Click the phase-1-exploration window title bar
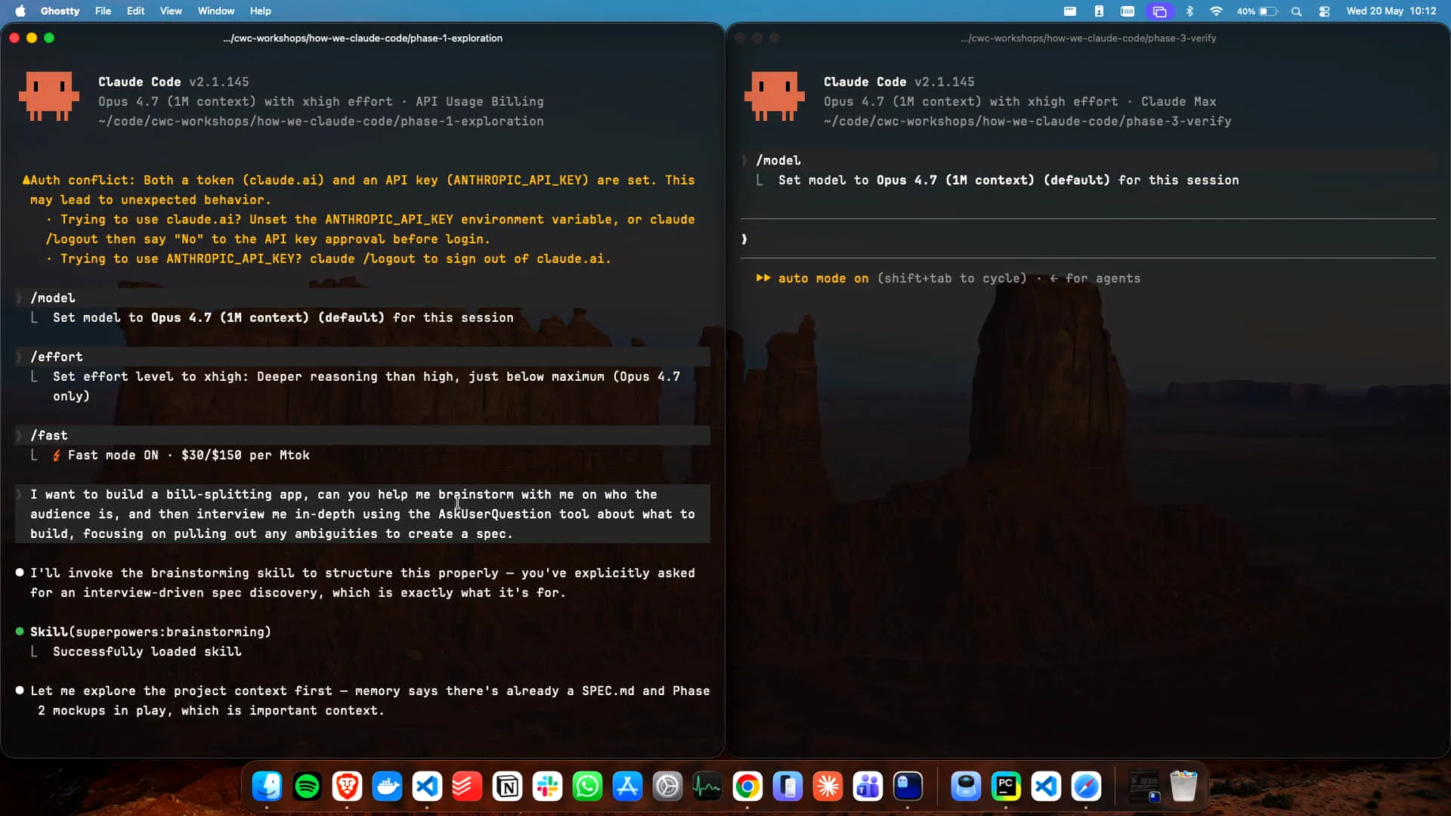 [363, 38]
